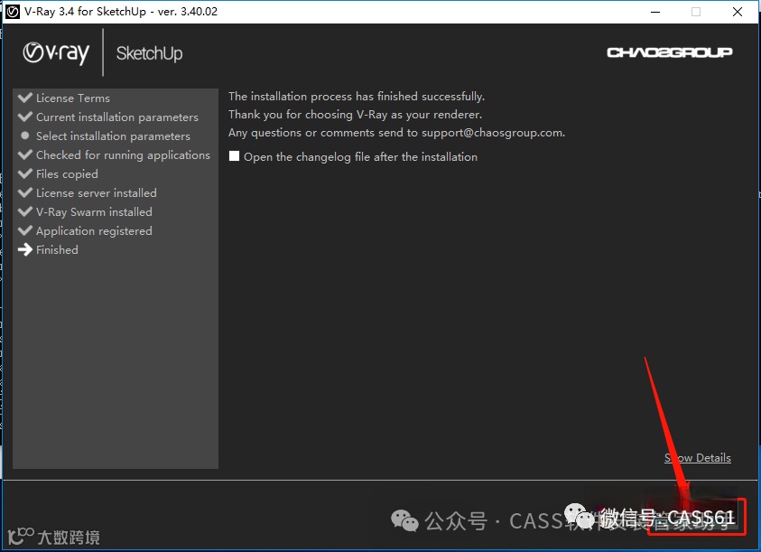Click the V-Ray title bar app icon
This screenshot has height=552, width=761.
pos(12,12)
